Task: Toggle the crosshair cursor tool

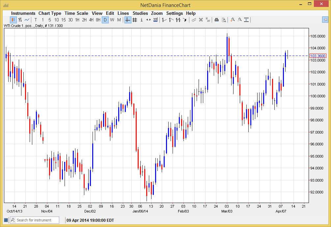Action: 128,20
